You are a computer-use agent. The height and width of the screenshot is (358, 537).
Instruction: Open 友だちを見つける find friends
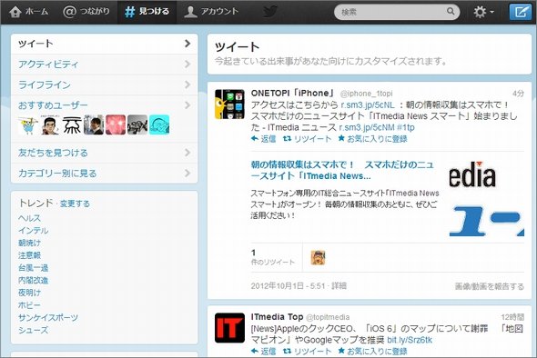coord(105,153)
